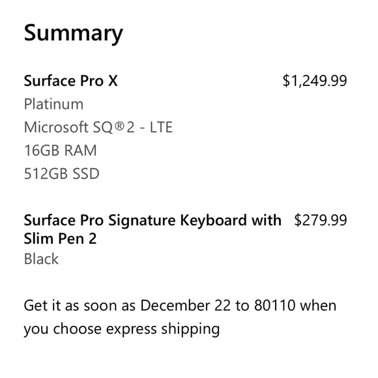
Task: Click the word 'Keyboard' in accessory title
Action: [x=214, y=220]
